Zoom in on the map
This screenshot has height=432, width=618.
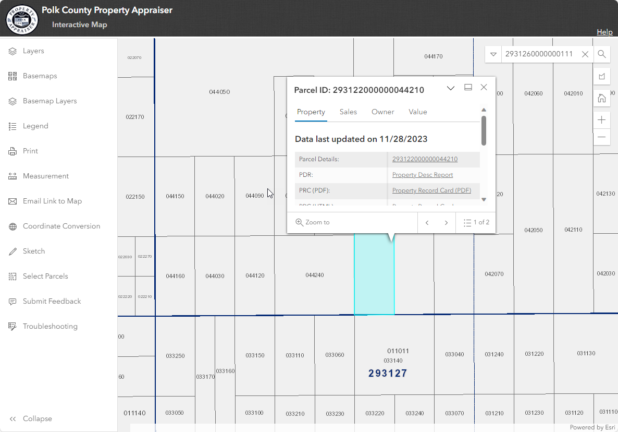tap(602, 119)
